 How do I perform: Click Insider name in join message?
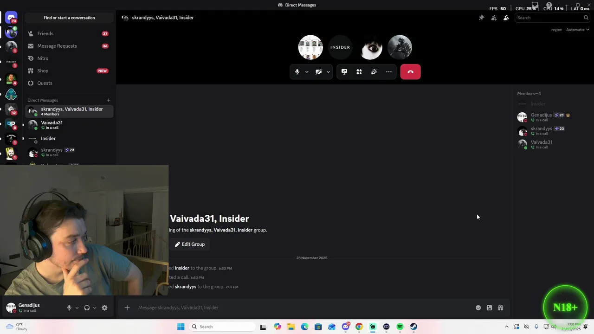(182, 268)
